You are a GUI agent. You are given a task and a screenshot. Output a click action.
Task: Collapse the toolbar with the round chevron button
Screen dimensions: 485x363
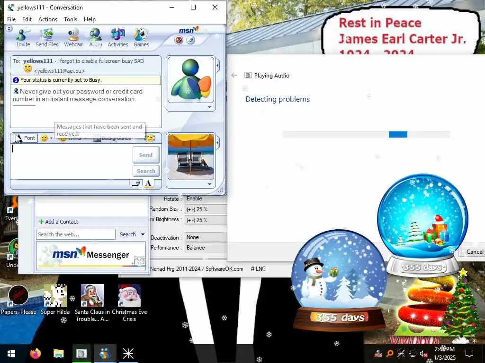coord(9,29)
